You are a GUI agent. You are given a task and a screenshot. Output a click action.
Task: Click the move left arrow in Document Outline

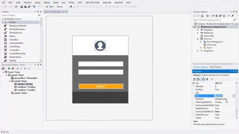click(x=25, y=68)
